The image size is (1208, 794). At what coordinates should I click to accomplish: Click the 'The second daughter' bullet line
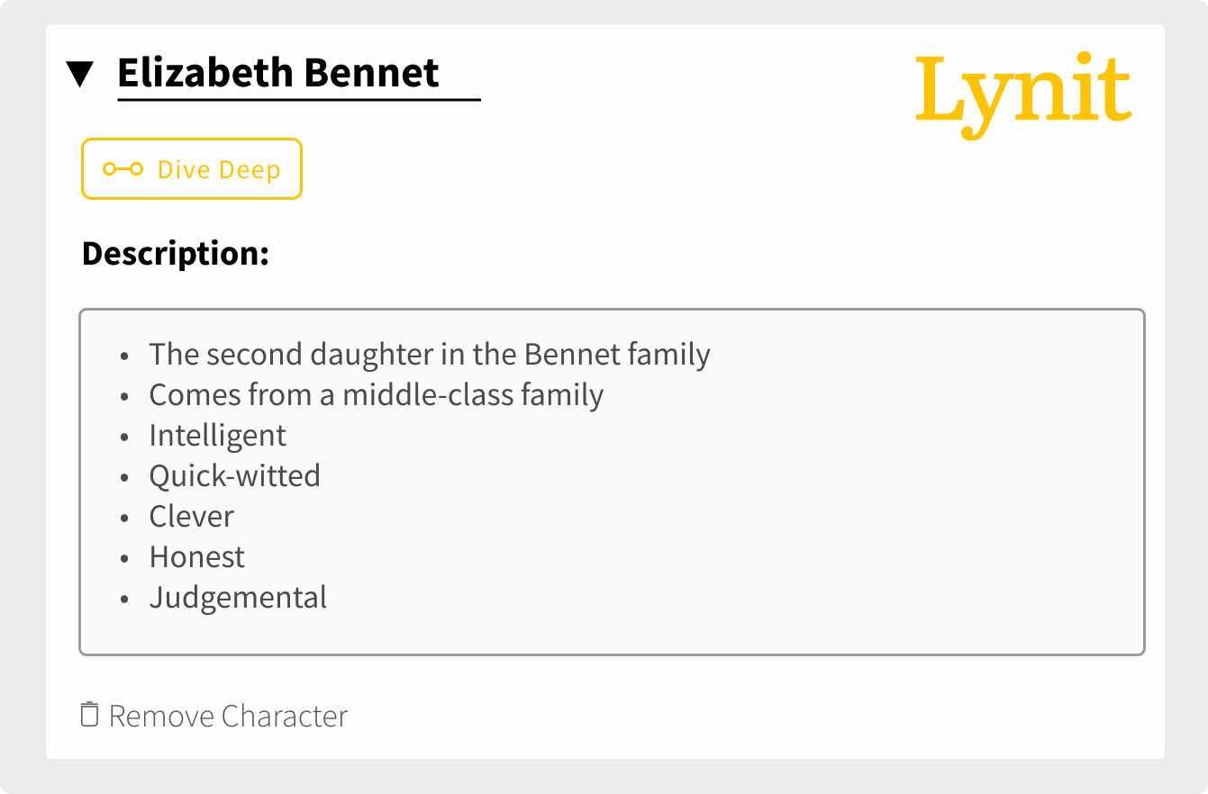pos(430,355)
